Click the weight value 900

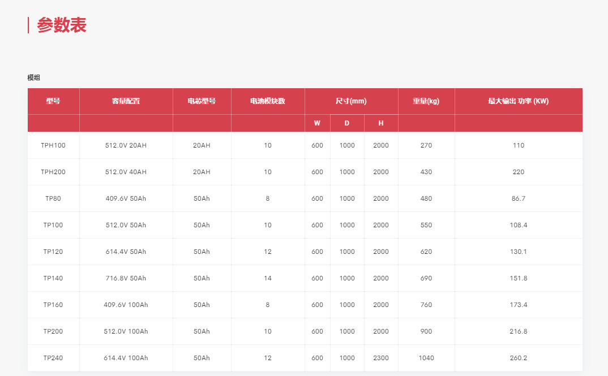pos(426,331)
